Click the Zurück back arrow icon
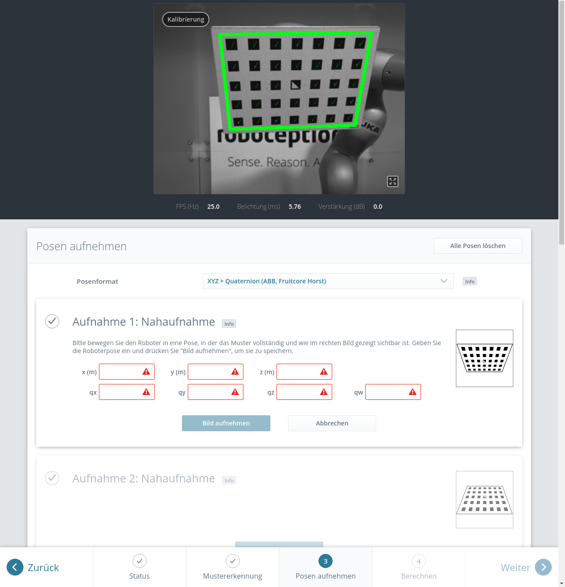Screen dimensions: 565x587 [15, 567]
